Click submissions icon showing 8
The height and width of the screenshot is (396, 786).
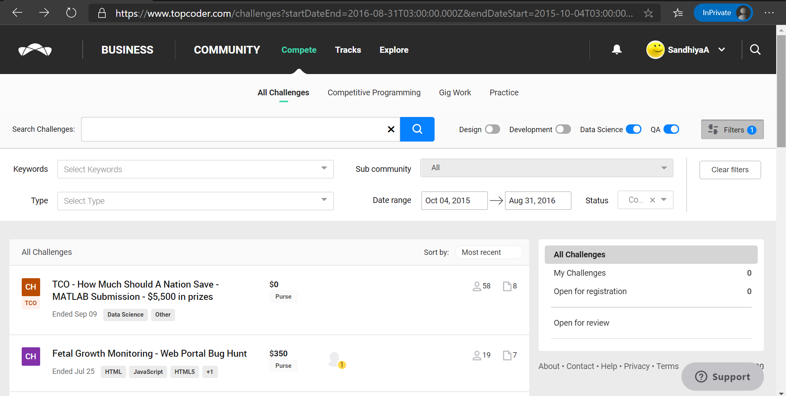tap(507, 286)
